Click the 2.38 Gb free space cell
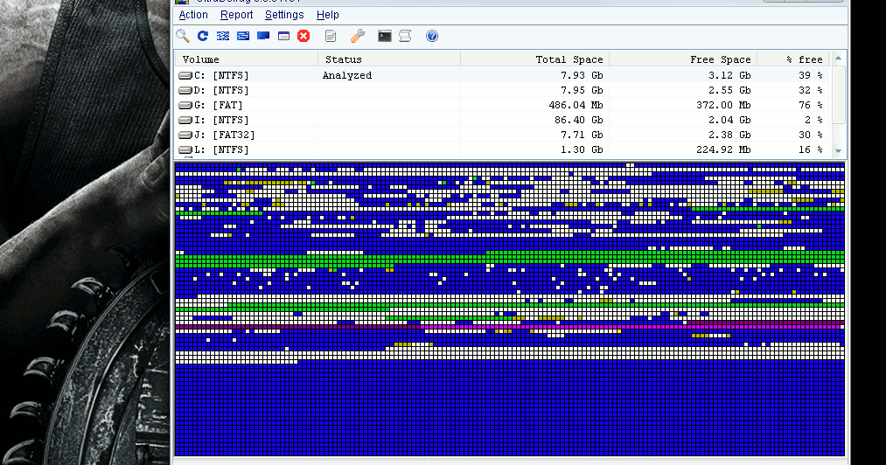This screenshot has height=465, width=886. pyautogui.click(x=729, y=135)
